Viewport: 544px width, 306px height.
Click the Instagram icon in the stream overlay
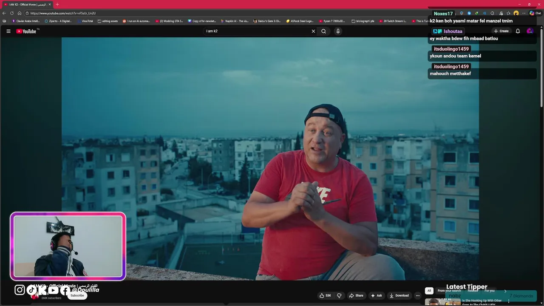tap(20, 290)
